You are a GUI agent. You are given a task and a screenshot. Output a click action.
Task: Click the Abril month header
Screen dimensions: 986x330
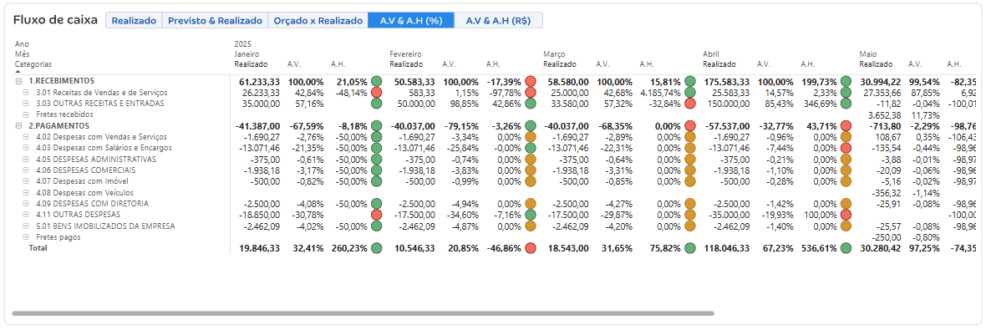(710, 54)
